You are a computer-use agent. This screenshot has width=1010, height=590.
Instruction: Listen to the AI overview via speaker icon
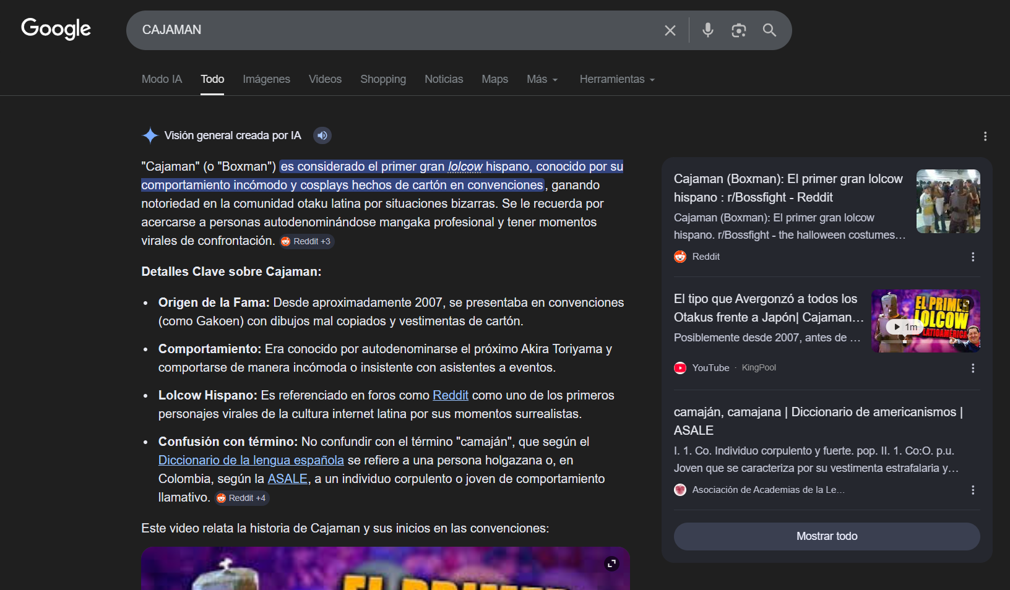click(322, 135)
